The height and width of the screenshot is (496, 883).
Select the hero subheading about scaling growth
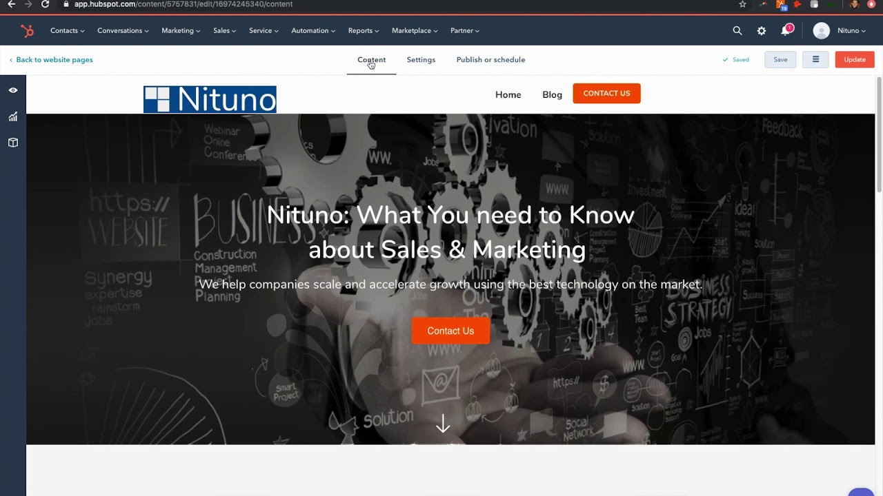(x=450, y=284)
